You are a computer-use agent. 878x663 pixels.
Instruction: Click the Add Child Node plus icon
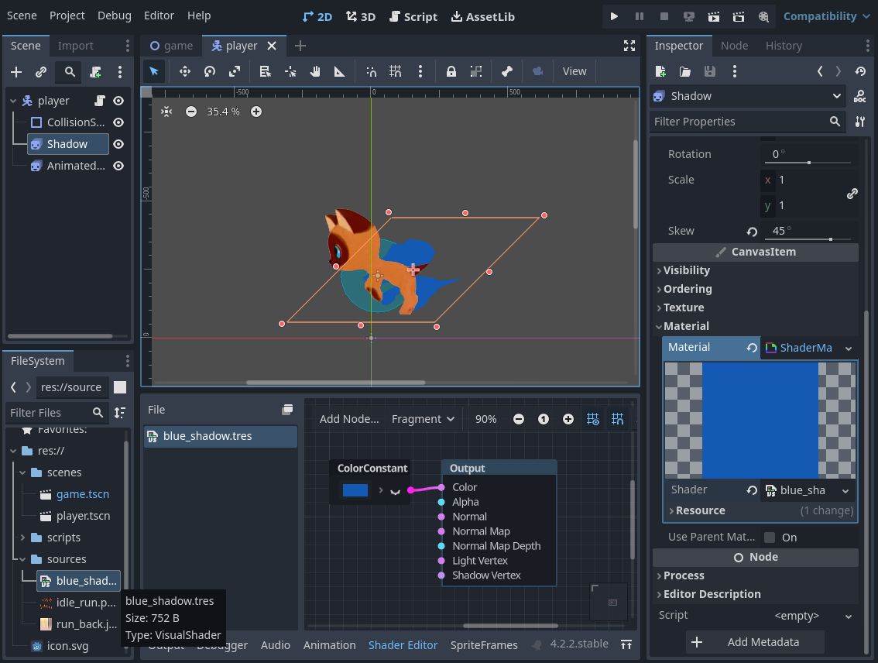16,72
